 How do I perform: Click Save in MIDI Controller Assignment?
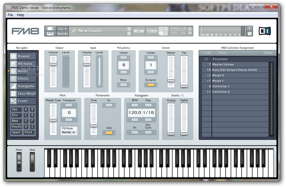223,53
